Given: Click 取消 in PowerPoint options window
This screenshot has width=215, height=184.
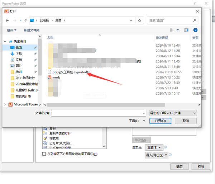Looking at the screenshot, I should (x=201, y=166).
